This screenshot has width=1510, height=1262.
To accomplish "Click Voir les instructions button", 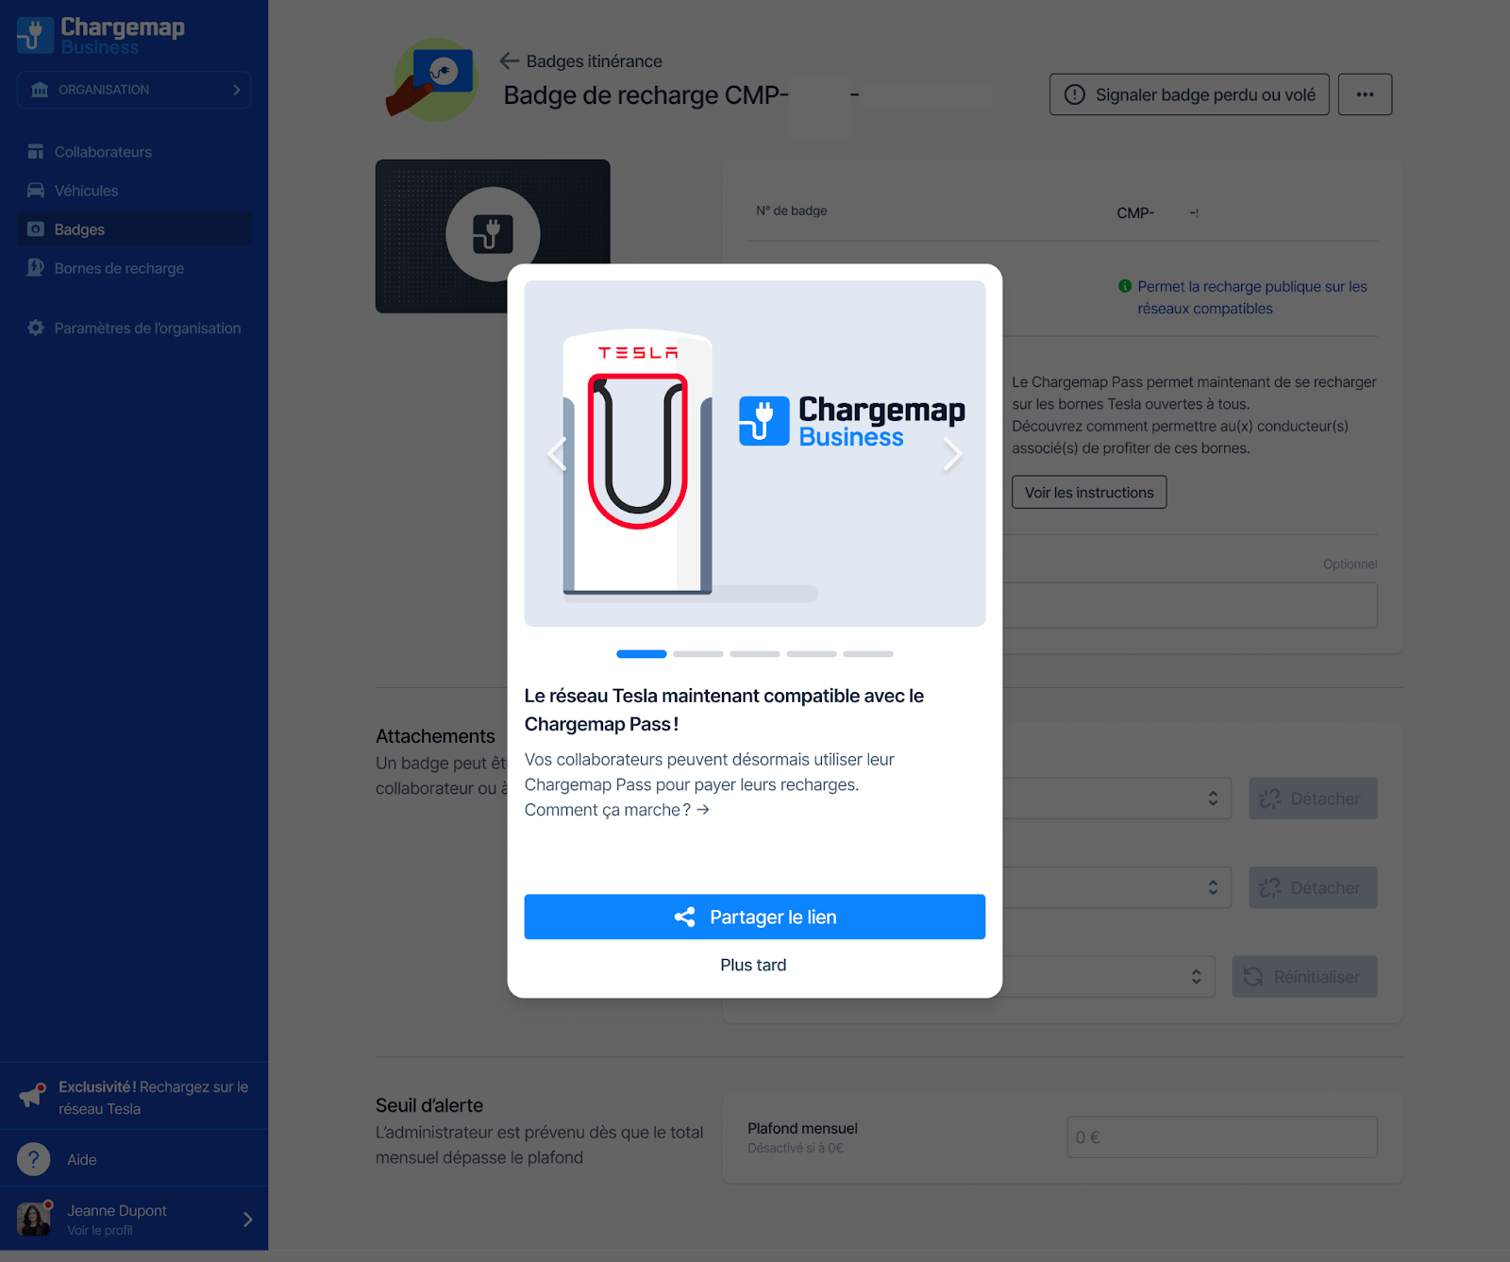I will (x=1089, y=493).
